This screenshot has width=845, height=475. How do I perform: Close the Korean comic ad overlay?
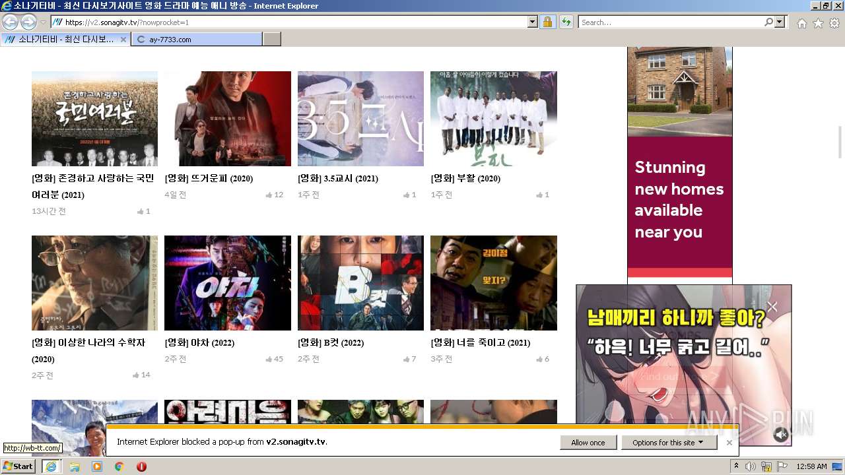(x=772, y=306)
